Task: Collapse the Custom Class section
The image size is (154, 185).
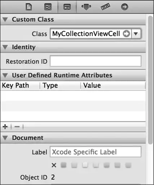Action: click(x=5, y=20)
